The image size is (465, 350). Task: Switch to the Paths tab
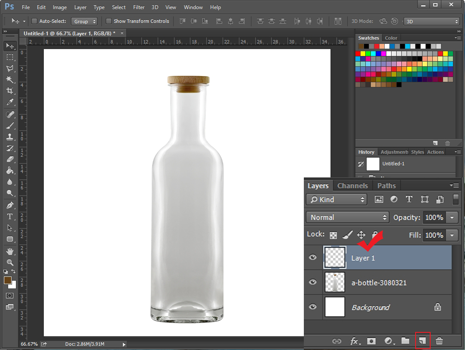pos(386,186)
